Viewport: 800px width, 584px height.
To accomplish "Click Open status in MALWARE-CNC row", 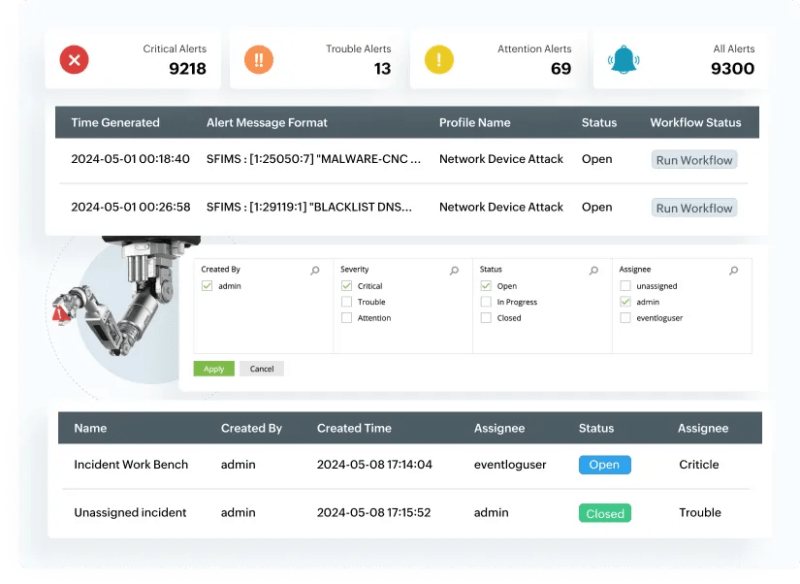I will tap(596, 159).
